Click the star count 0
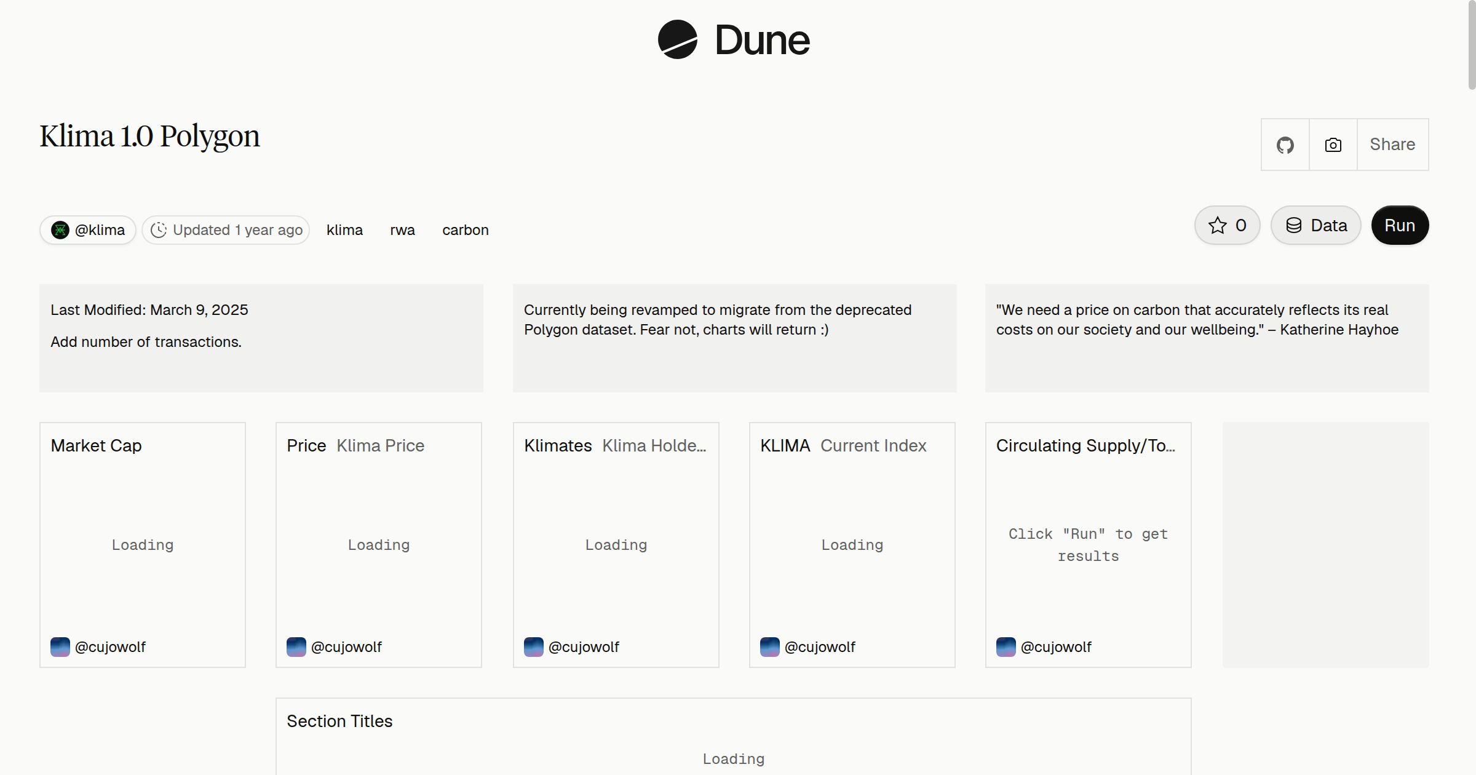1476x775 pixels. [1241, 225]
